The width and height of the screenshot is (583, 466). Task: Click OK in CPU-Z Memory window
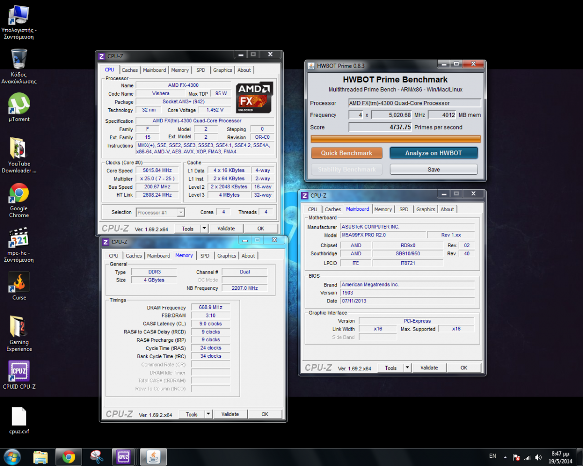pos(265,414)
